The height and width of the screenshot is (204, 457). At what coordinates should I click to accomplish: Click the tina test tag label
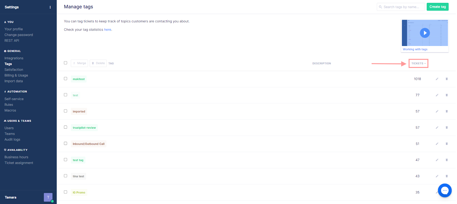tap(79, 176)
